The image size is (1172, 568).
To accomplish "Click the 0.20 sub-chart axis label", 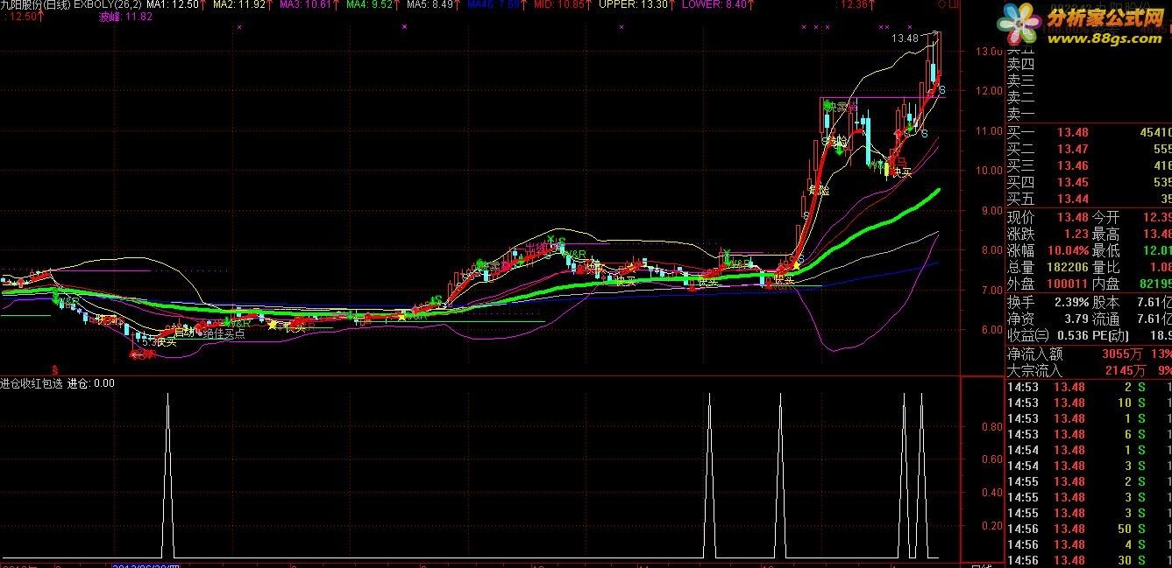I will (x=991, y=526).
